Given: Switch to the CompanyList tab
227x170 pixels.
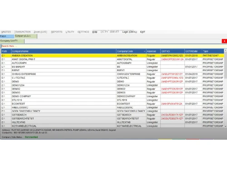Looking at the screenshot, I should pyautogui.click(x=26, y=36).
